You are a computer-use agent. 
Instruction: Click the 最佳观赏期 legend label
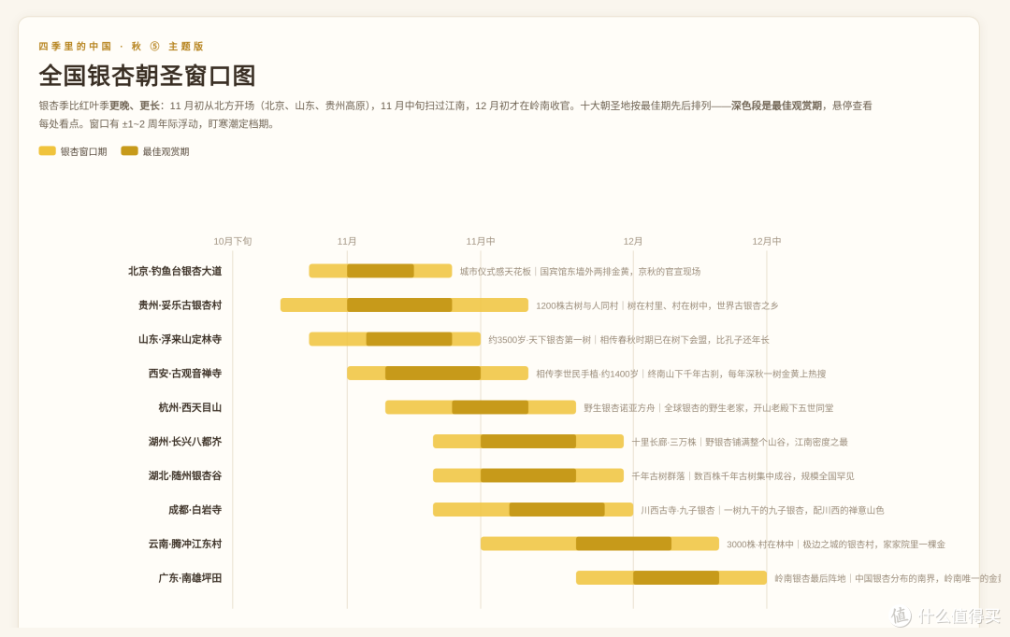tap(166, 152)
